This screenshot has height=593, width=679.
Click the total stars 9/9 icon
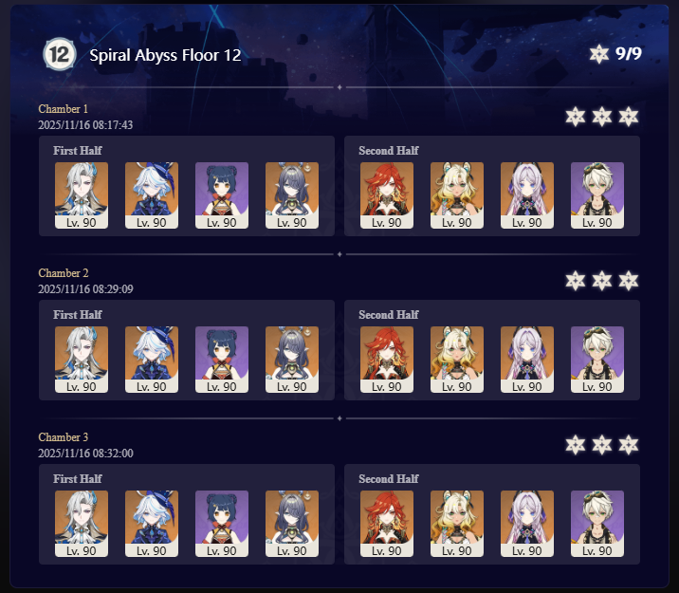click(x=599, y=54)
